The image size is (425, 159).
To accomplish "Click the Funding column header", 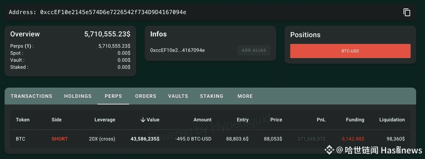I will click(355, 120).
